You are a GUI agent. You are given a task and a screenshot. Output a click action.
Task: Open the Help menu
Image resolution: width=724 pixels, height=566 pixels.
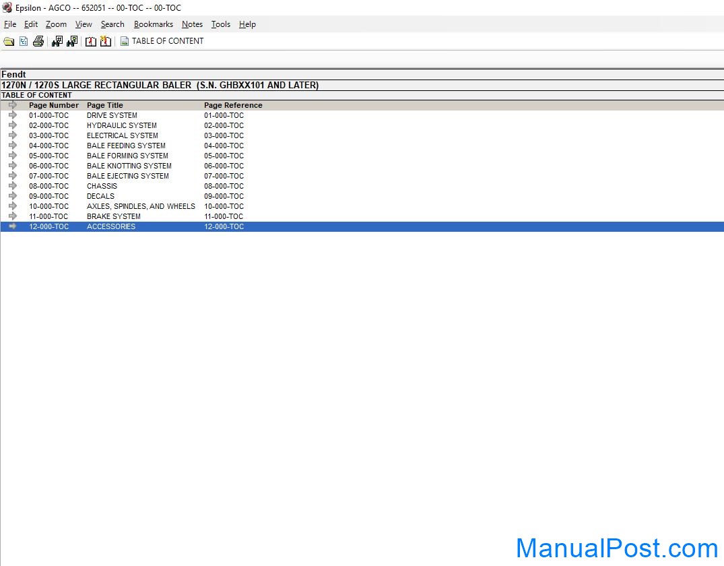click(247, 24)
